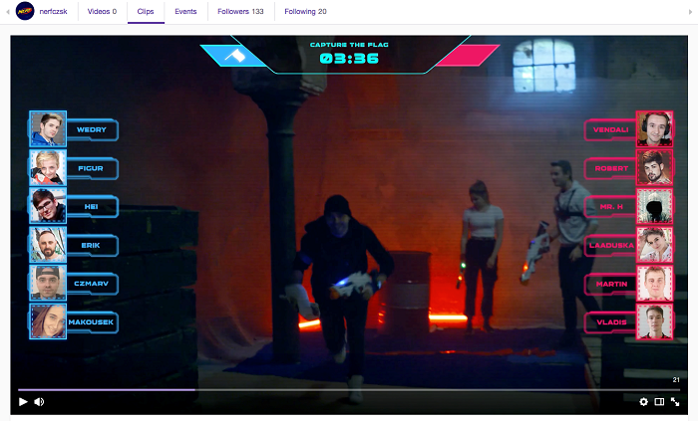698x421 pixels.
Task: Open the player settings gear
Action: point(643,402)
